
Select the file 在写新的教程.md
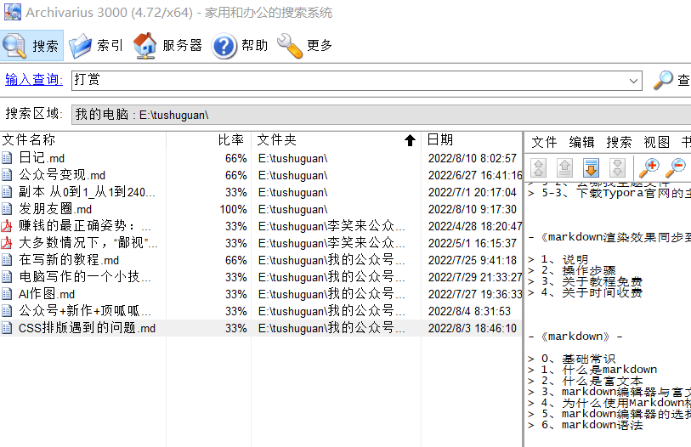(69, 260)
